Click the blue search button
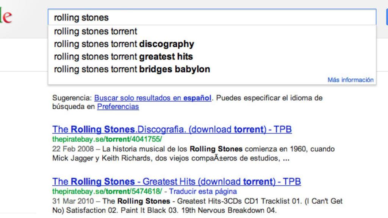This screenshot has height=218, width=388. pos(386,17)
